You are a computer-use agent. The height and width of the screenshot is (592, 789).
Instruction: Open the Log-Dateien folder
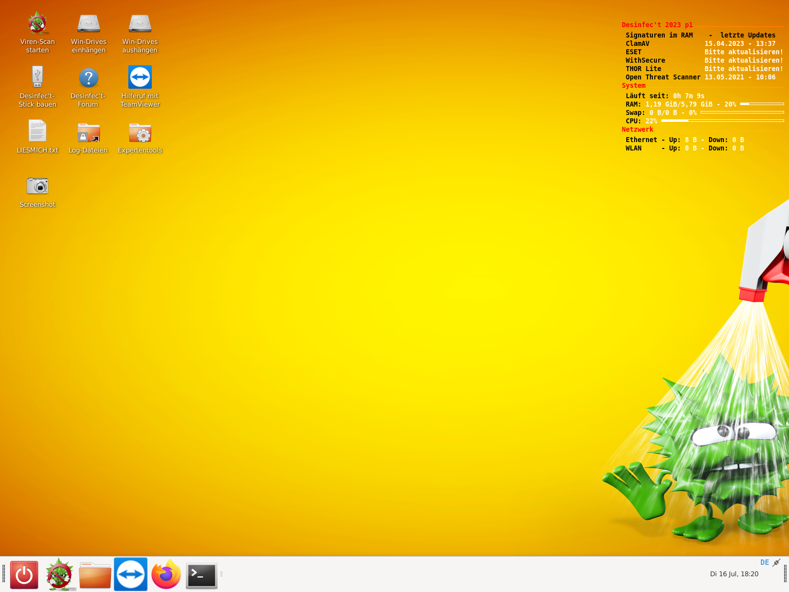point(89,133)
